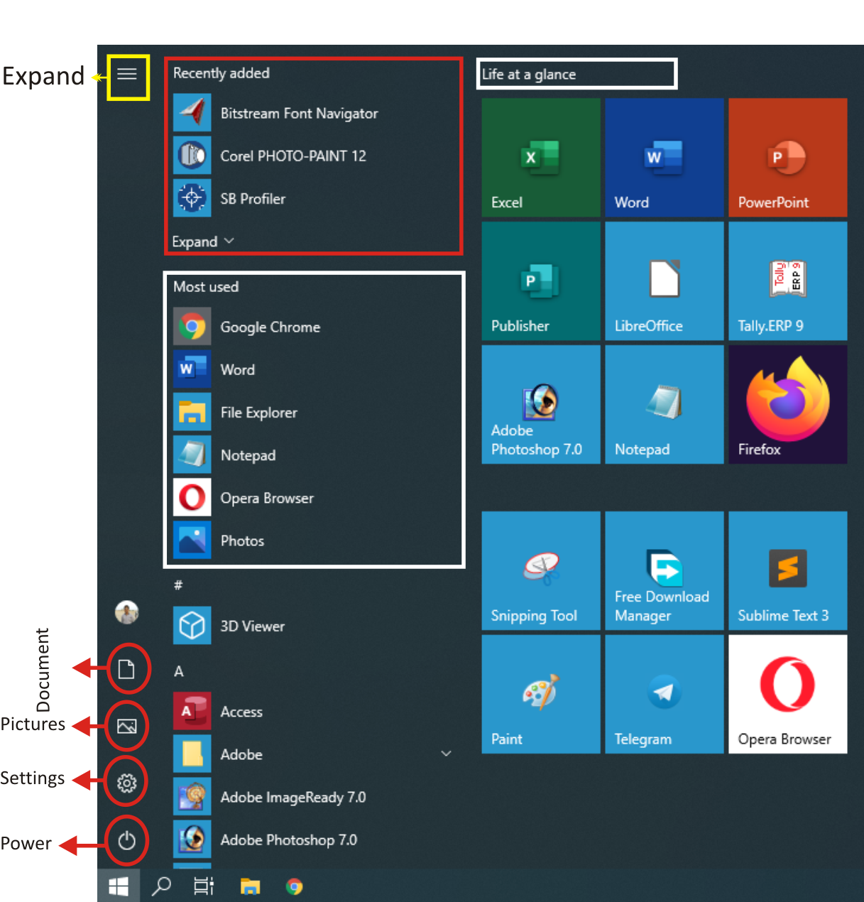The width and height of the screenshot is (864, 902).
Task: Launch Corel PHOTO-PAINT 12
Action: pos(312,156)
